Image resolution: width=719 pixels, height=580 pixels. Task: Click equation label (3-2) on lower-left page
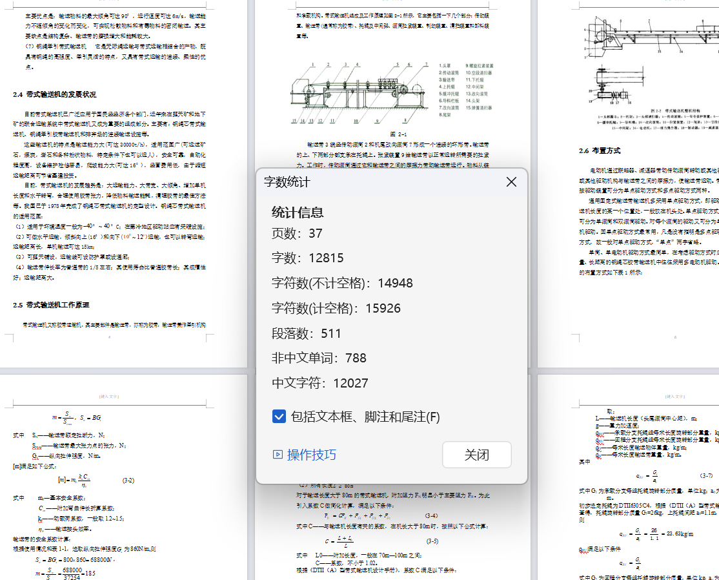[x=128, y=481]
